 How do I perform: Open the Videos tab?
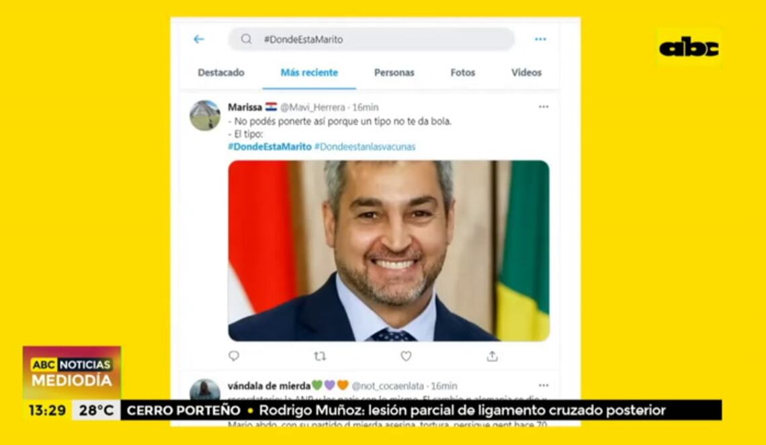pyautogui.click(x=526, y=72)
